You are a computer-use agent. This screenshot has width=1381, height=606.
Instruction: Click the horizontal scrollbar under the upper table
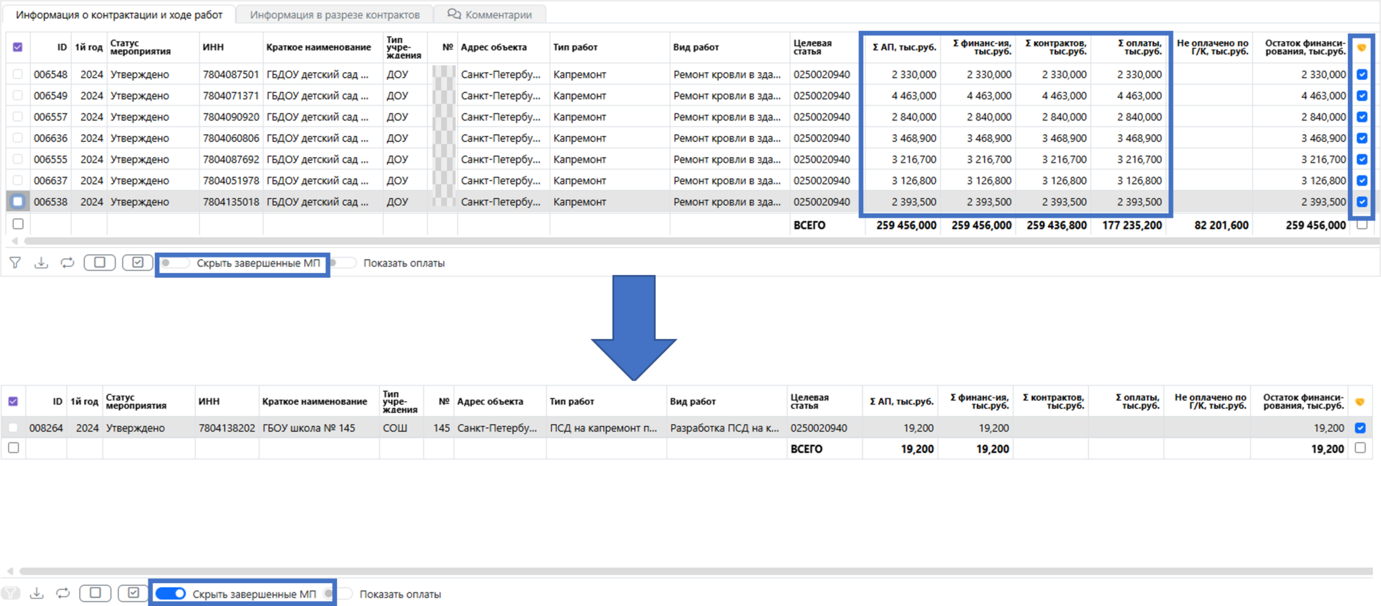(674, 241)
